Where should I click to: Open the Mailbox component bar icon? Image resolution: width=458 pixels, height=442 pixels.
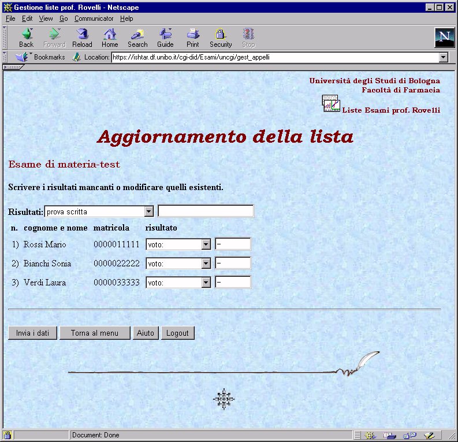pyautogui.click(x=389, y=435)
